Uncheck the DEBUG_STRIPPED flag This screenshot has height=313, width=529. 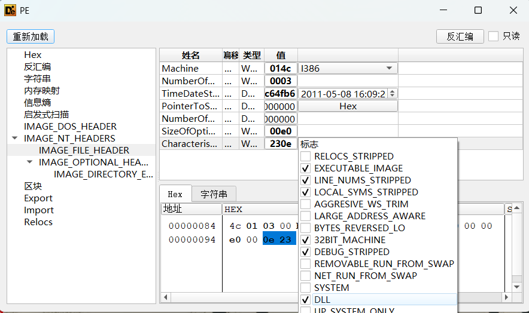[306, 252]
